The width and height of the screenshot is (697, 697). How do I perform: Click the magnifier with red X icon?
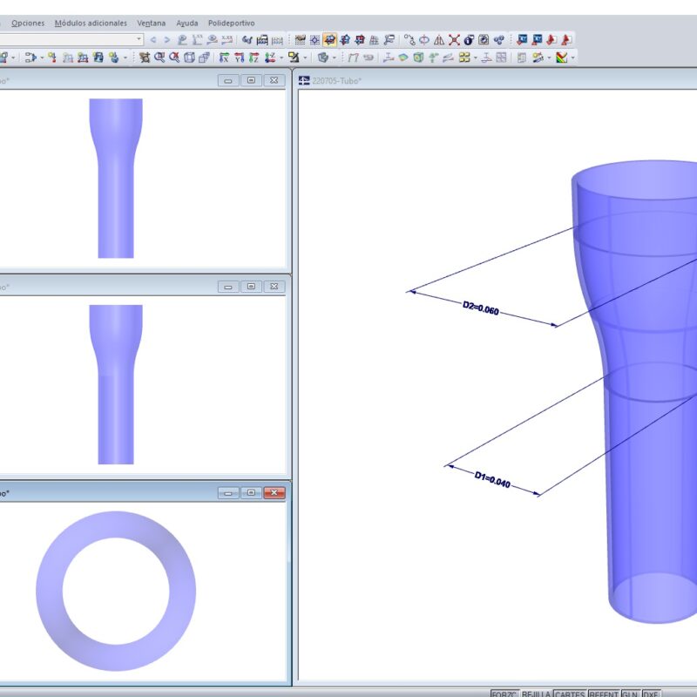[x=174, y=58]
